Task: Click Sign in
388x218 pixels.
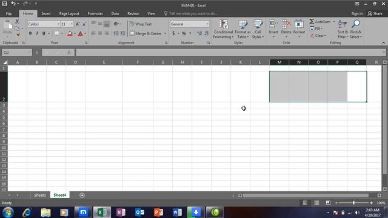Action: (x=357, y=13)
